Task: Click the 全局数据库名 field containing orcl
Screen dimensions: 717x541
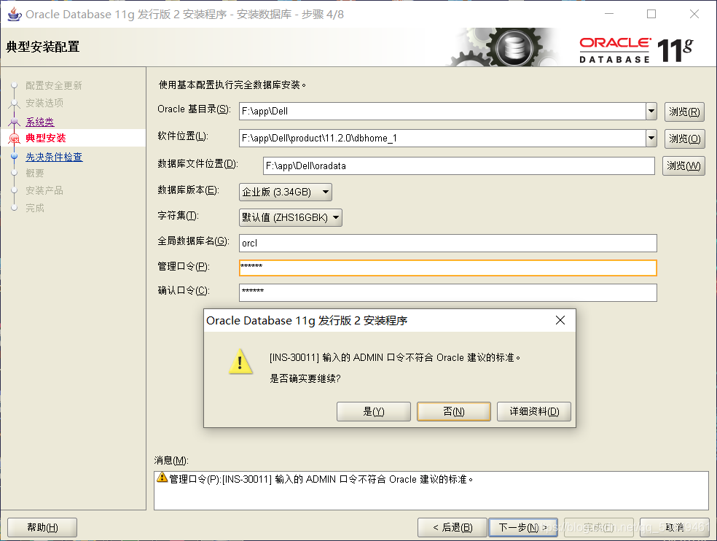Action: click(x=447, y=243)
